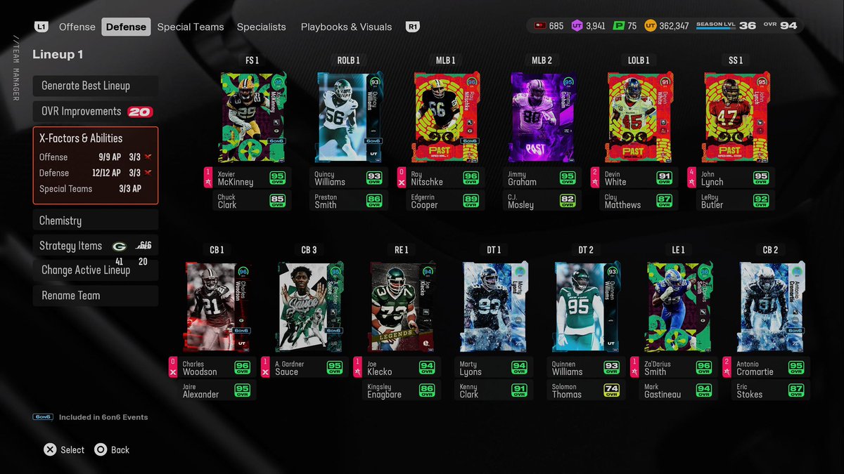Viewport: 844px width, 474px height.
Task: Select backup C.J. Mosley row
Action: [542, 201]
